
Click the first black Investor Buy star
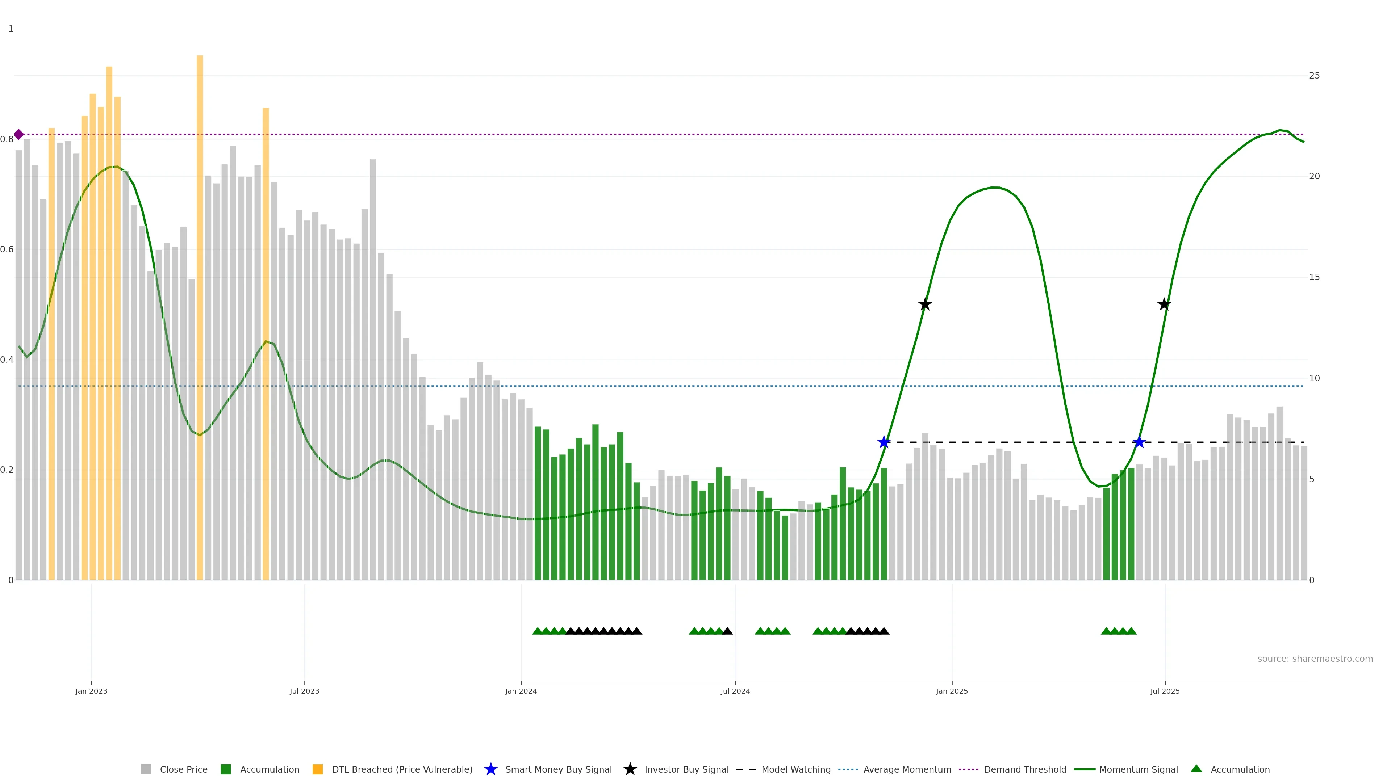925,304
